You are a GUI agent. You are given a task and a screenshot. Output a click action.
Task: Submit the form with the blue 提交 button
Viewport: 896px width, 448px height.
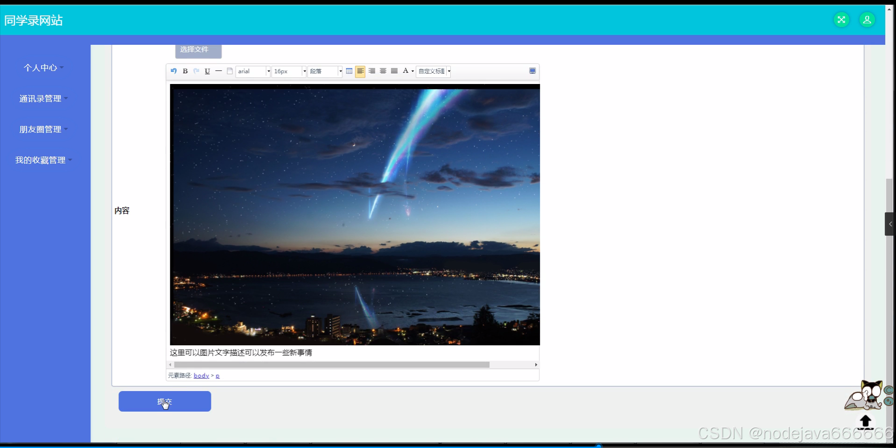point(165,401)
